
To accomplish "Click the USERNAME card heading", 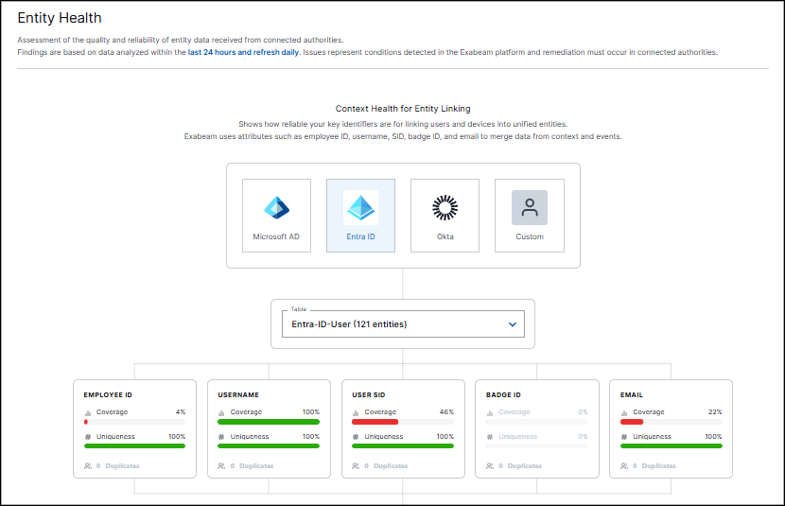I will [238, 395].
